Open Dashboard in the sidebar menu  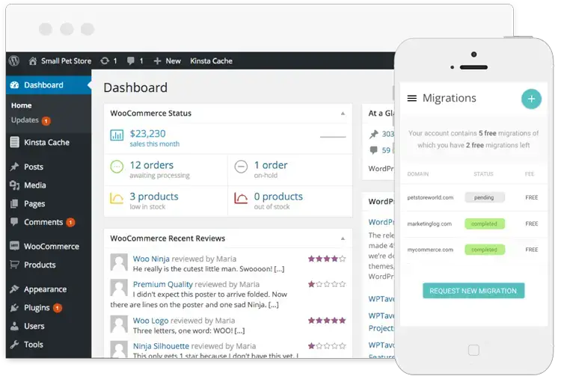tap(49, 85)
